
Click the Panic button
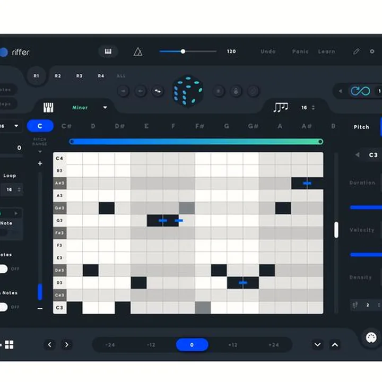pos(300,51)
